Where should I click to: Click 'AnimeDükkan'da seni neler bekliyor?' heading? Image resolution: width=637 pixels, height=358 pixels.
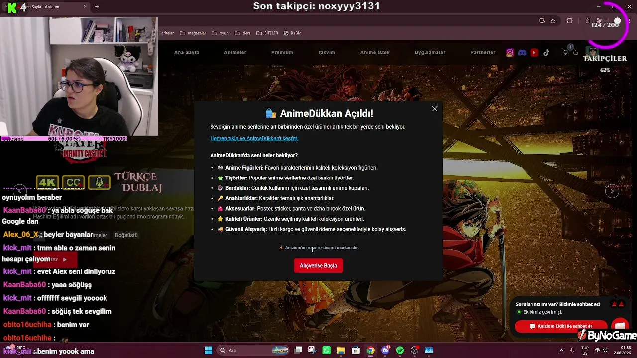click(254, 155)
